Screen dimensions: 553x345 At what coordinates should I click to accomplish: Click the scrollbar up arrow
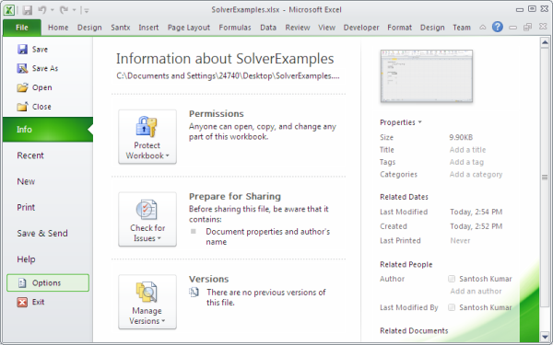(545, 43)
